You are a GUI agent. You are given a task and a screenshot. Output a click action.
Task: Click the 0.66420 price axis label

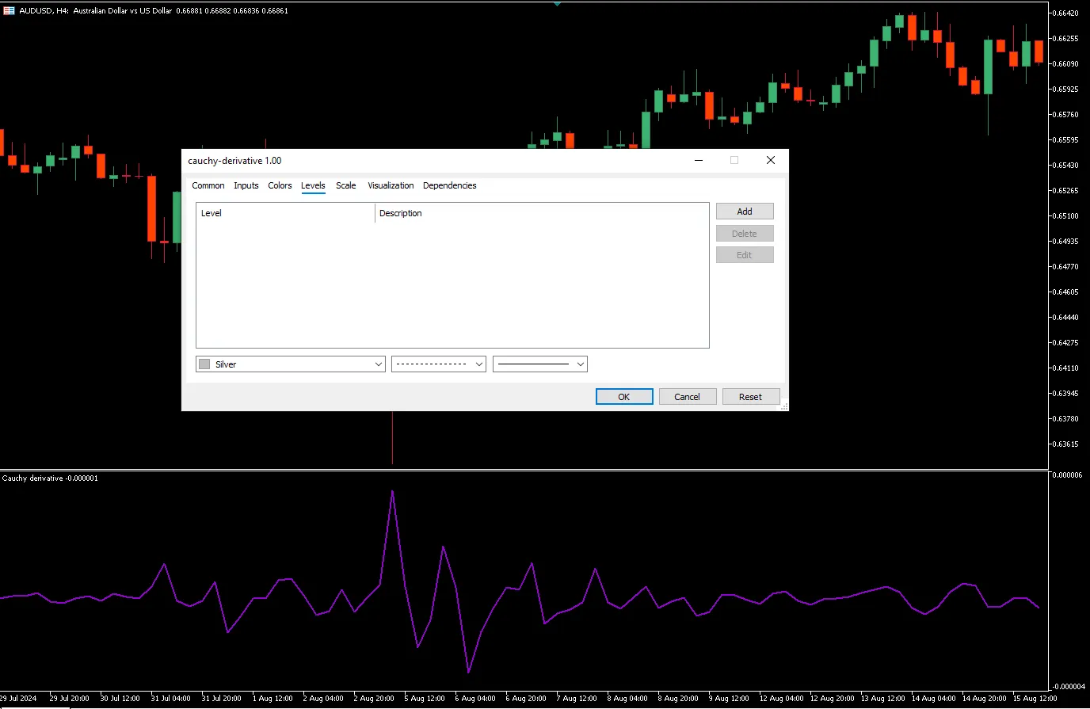tap(1065, 13)
